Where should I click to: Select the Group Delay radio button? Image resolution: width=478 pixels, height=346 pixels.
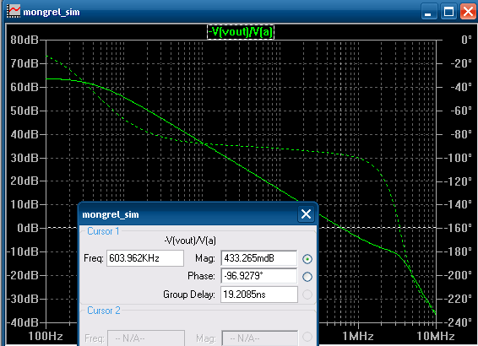(x=307, y=295)
